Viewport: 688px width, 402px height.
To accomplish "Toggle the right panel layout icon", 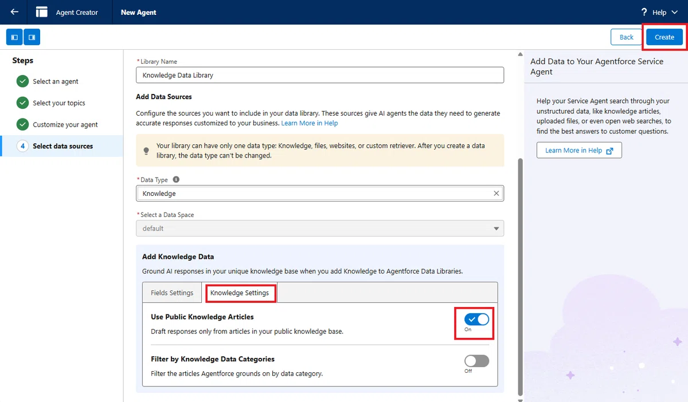I will pyautogui.click(x=32, y=37).
